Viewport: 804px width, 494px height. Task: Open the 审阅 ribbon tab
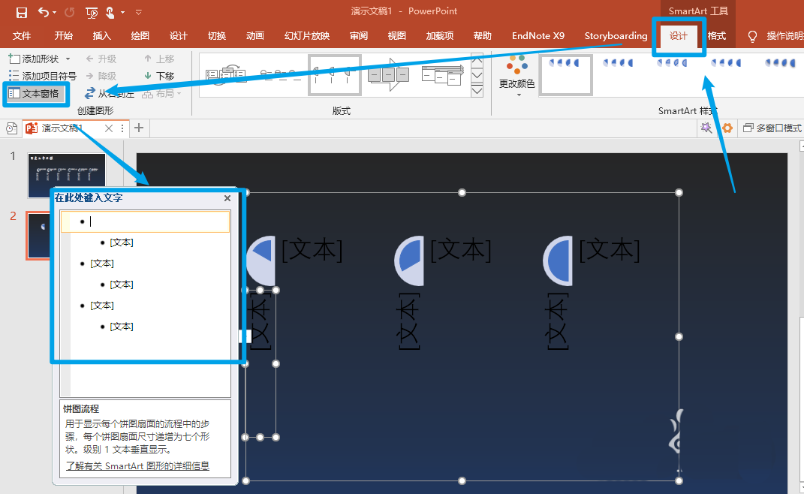(359, 35)
